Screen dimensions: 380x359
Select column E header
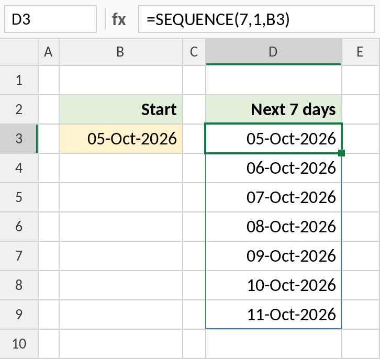click(x=361, y=52)
